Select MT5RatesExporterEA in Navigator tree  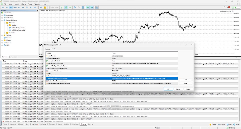[18, 28]
